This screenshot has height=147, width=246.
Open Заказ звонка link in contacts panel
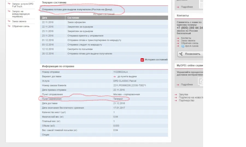(188, 40)
